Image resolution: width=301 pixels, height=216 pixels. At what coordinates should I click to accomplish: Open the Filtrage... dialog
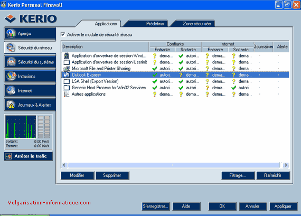pyautogui.click(x=238, y=175)
